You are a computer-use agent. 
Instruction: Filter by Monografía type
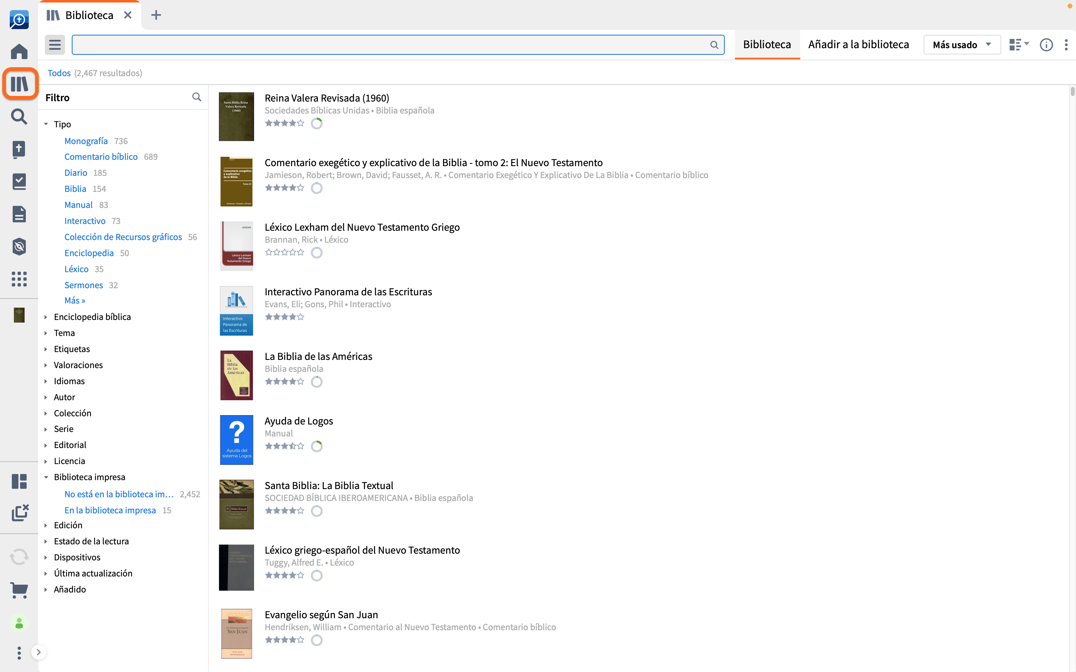click(86, 141)
